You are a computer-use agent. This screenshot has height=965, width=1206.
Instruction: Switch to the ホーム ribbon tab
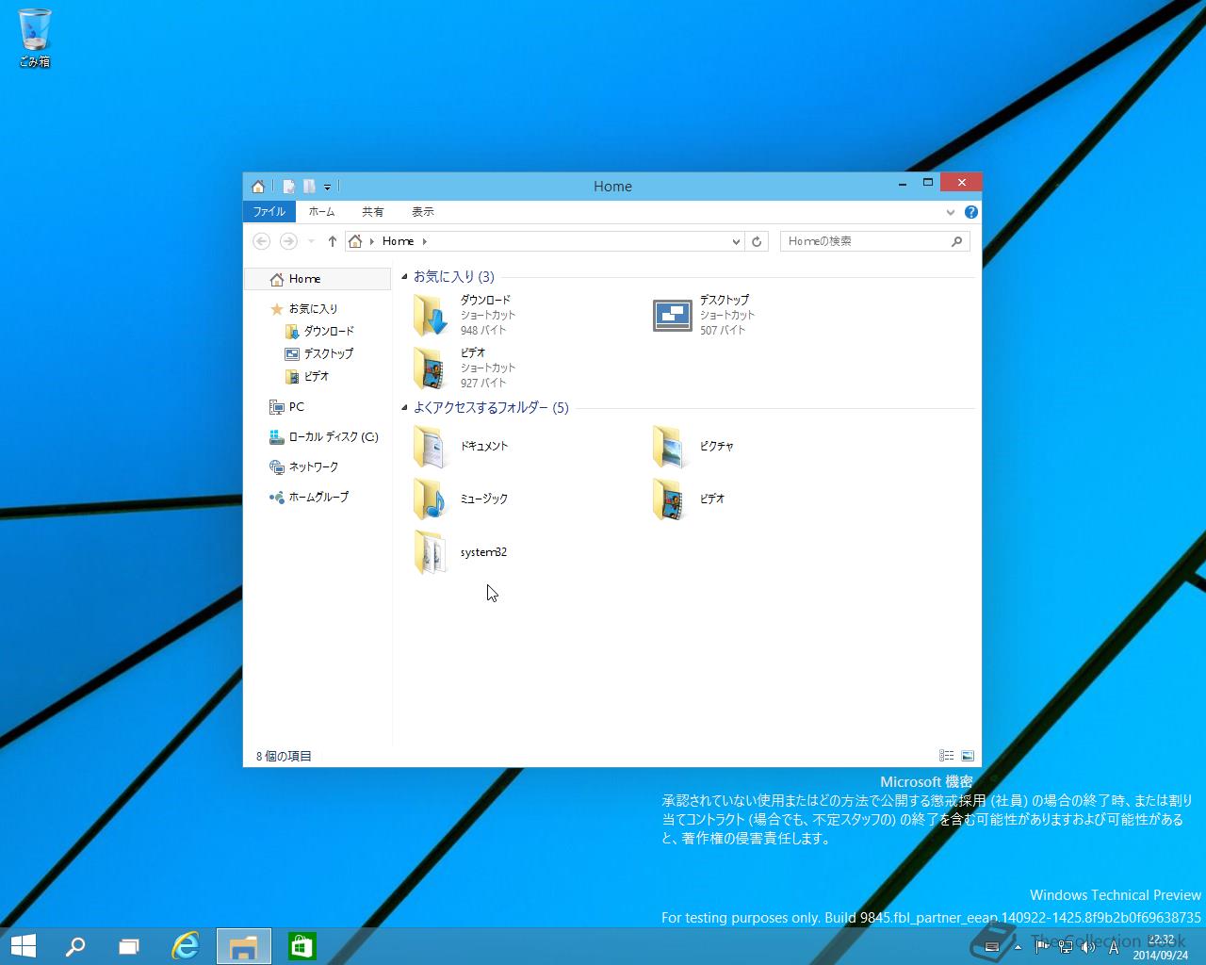coord(321,212)
